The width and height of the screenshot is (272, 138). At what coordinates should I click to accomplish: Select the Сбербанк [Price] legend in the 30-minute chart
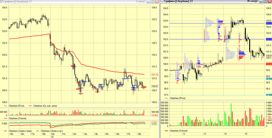tap(175, 98)
